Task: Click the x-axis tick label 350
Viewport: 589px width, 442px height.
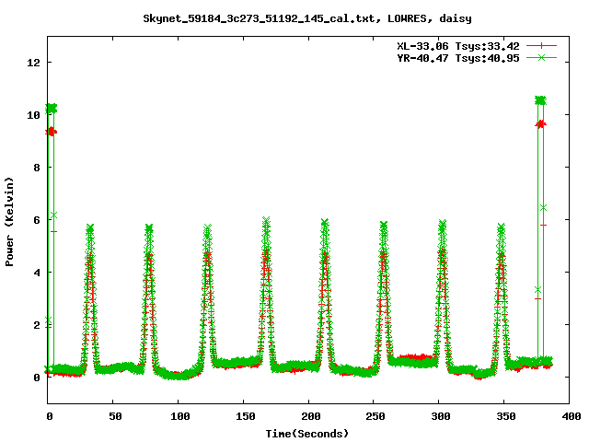Action: pyautogui.click(x=506, y=416)
